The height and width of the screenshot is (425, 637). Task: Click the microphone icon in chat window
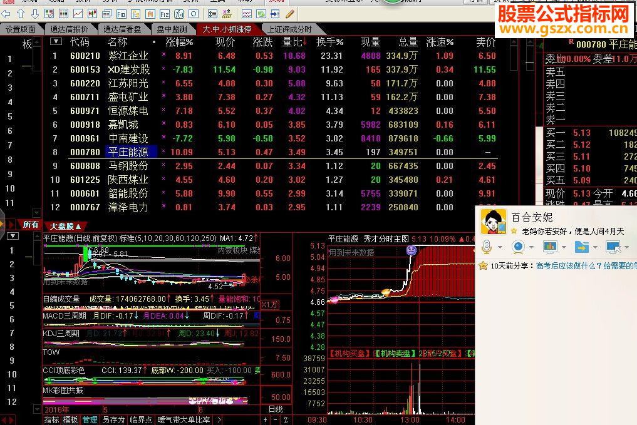click(x=487, y=247)
